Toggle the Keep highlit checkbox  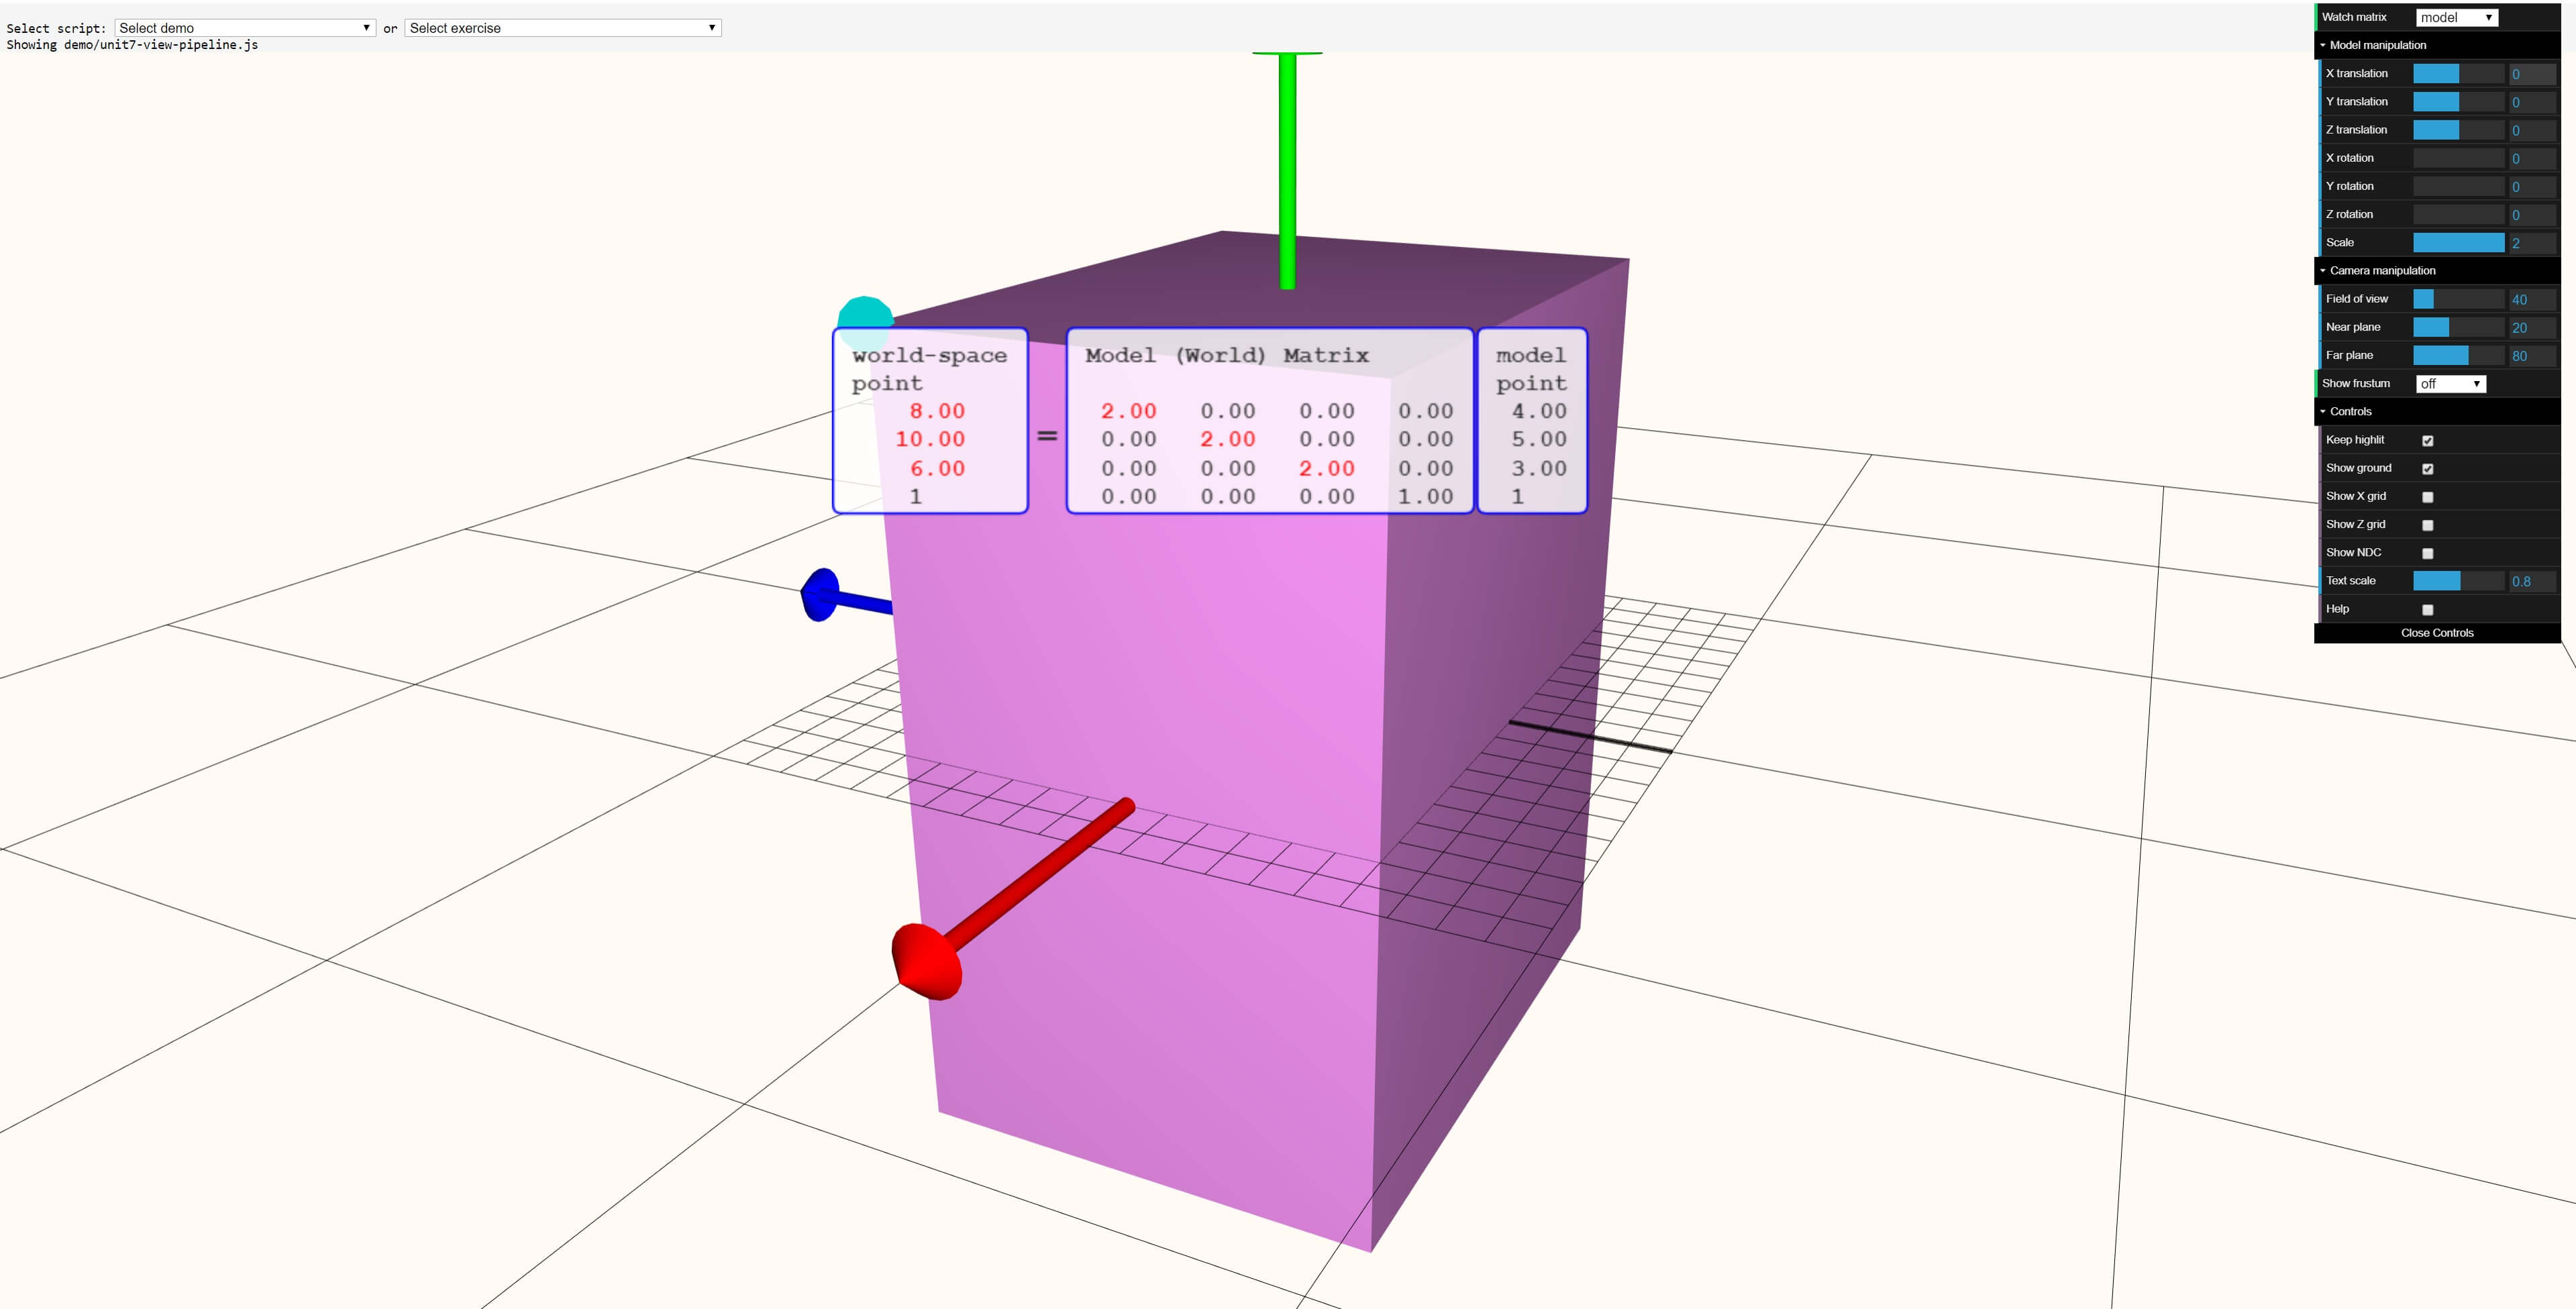point(2427,440)
